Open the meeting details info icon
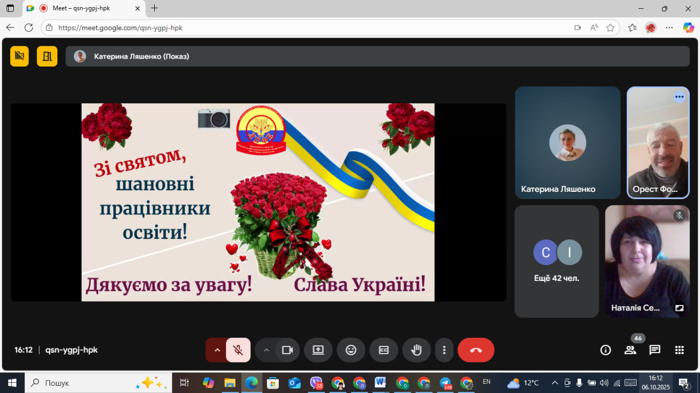The width and height of the screenshot is (700, 393). click(605, 350)
